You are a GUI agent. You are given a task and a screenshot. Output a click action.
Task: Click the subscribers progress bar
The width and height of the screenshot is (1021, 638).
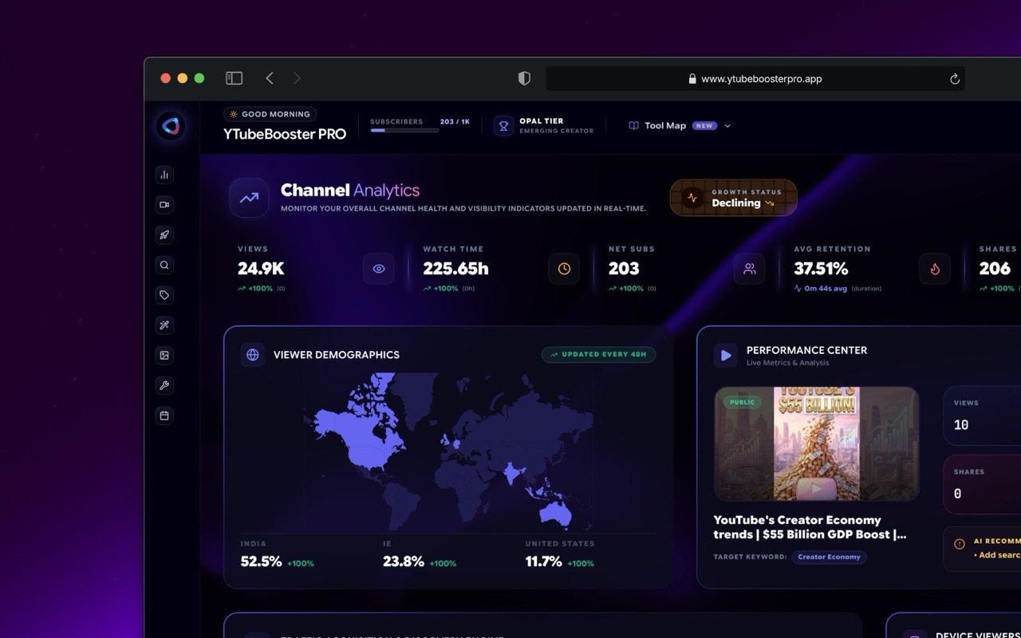pos(404,130)
